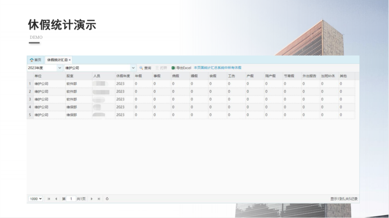
Task: Click the home icon on 首页 tab
Action: click(32, 60)
